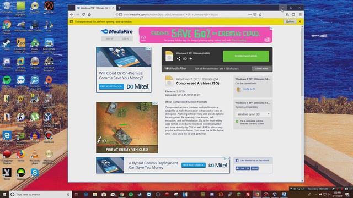Open the Windows (your OS) compatibility dropdown
353x198 pixels.
[253, 114]
